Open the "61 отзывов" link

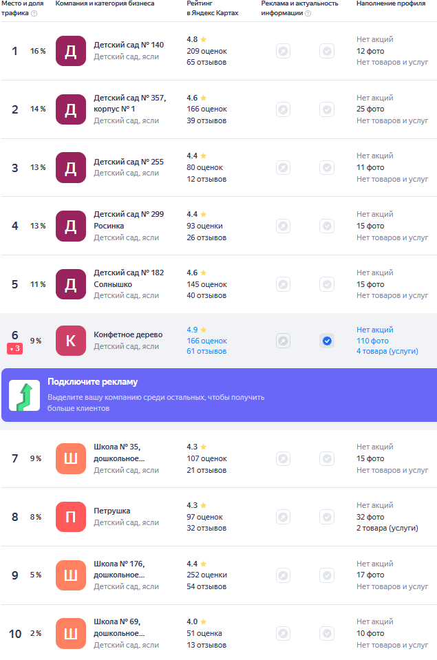(x=206, y=351)
